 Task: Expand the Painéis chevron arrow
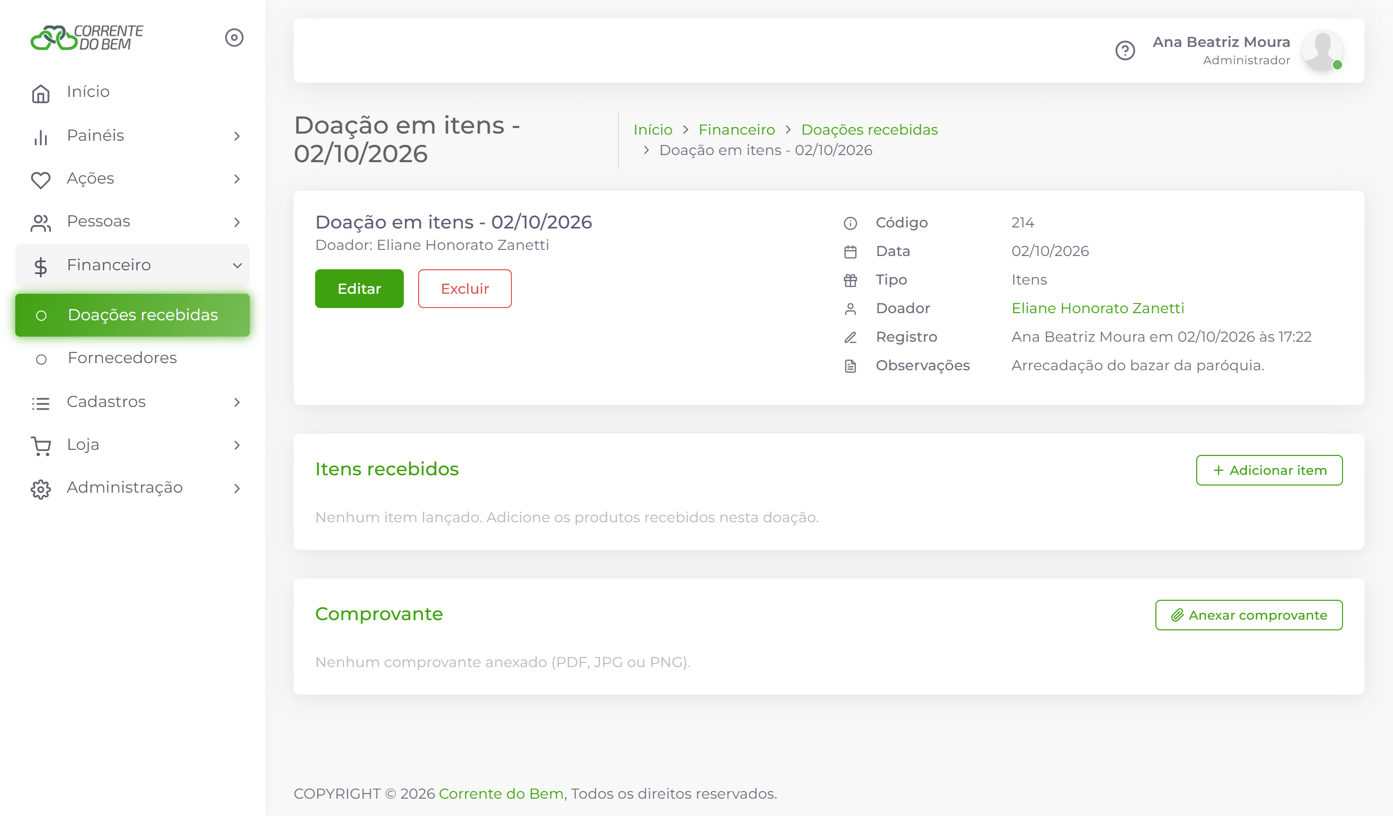coord(237,136)
